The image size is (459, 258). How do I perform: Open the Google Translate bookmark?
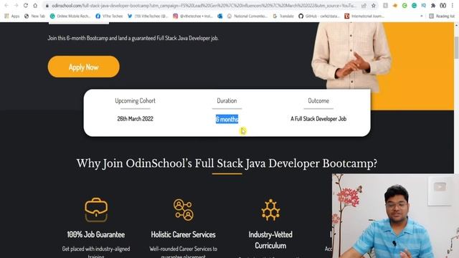(283, 16)
